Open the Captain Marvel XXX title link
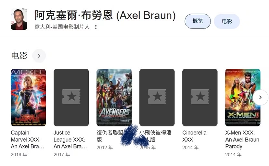This screenshot has height=166, width=269. (27, 139)
